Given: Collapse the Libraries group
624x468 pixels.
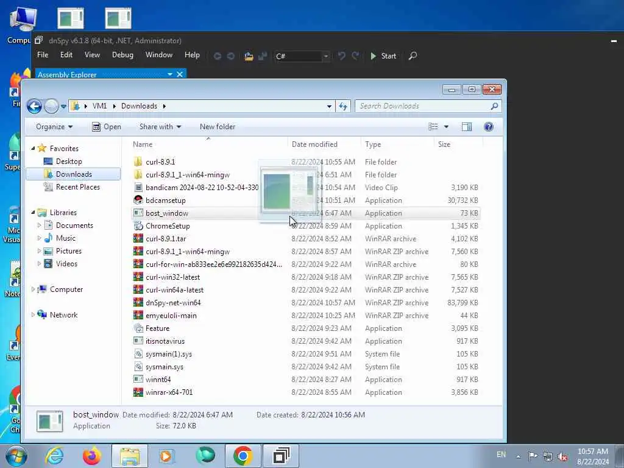Looking at the screenshot, I should click(x=33, y=213).
